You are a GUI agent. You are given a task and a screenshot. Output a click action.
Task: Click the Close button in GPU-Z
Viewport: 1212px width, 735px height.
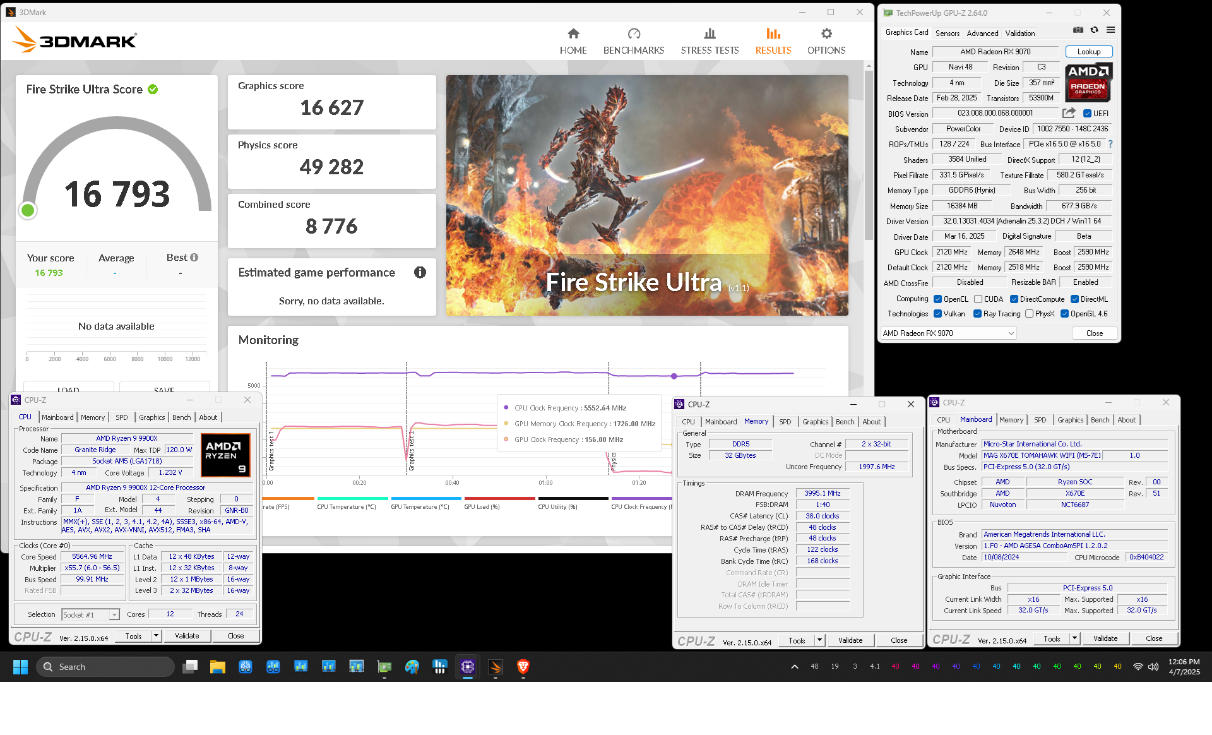tap(1095, 333)
